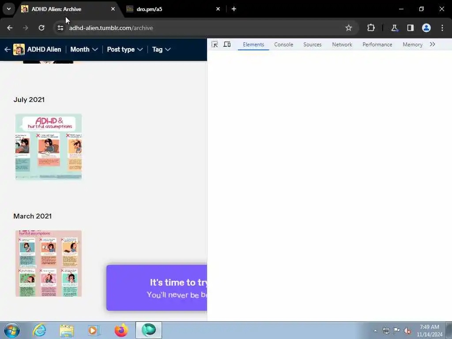Open the profile avatar menu
The height and width of the screenshot is (339, 452).
[x=426, y=28]
